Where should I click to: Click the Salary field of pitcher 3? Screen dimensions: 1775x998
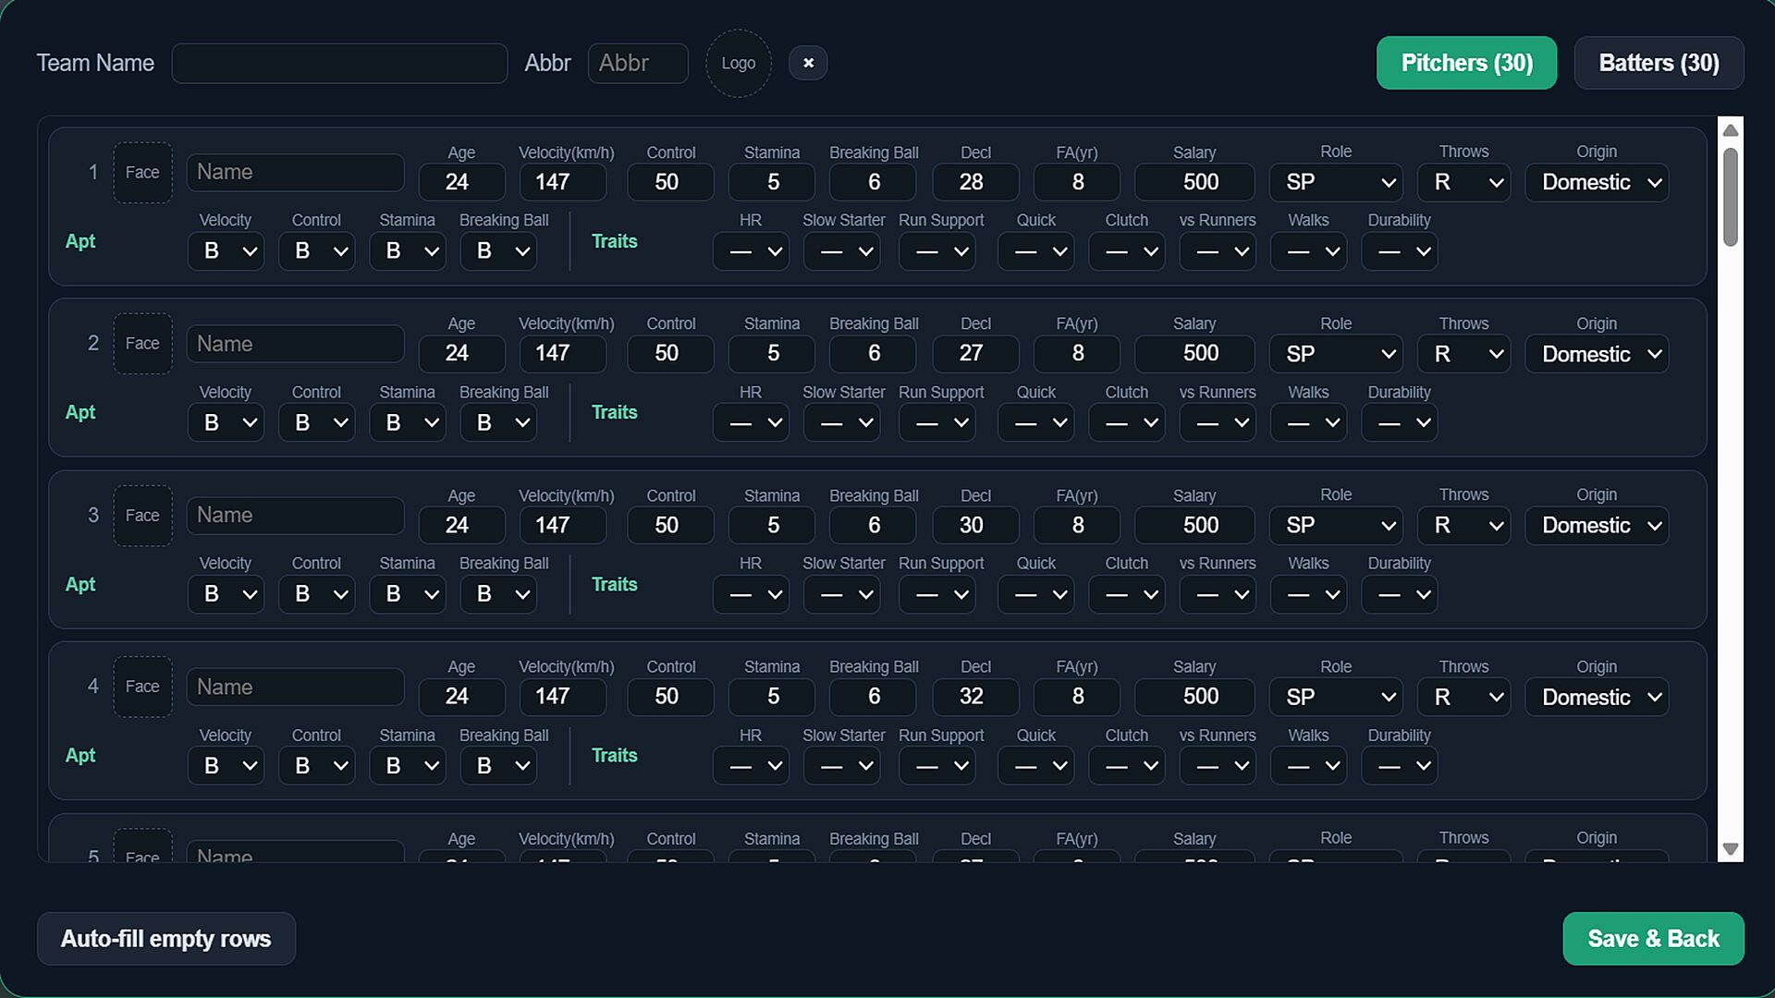(x=1194, y=525)
